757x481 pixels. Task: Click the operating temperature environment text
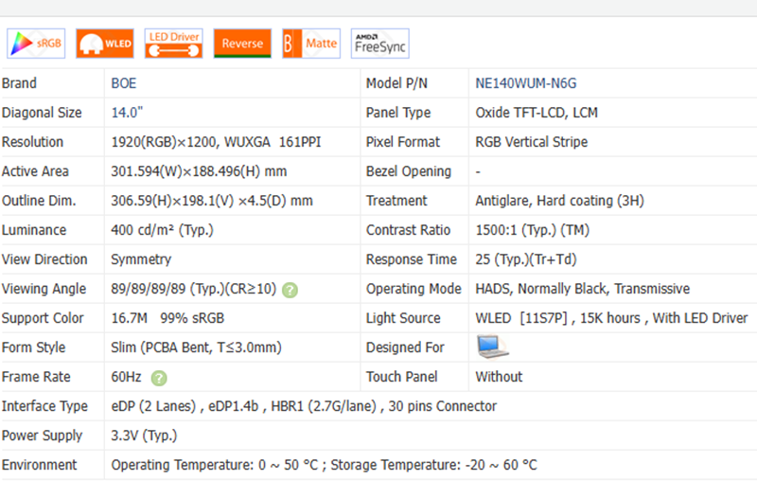pyautogui.click(x=324, y=465)
